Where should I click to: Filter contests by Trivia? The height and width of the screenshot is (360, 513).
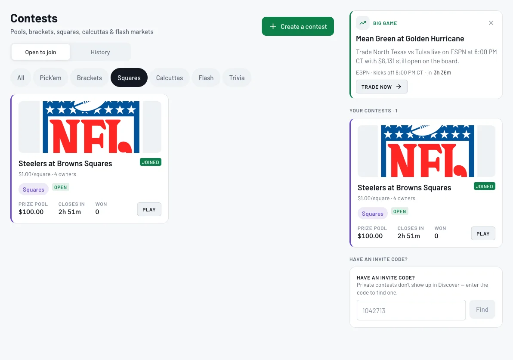point(237,78)
